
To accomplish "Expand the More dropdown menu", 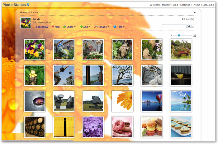I will 124,27.
